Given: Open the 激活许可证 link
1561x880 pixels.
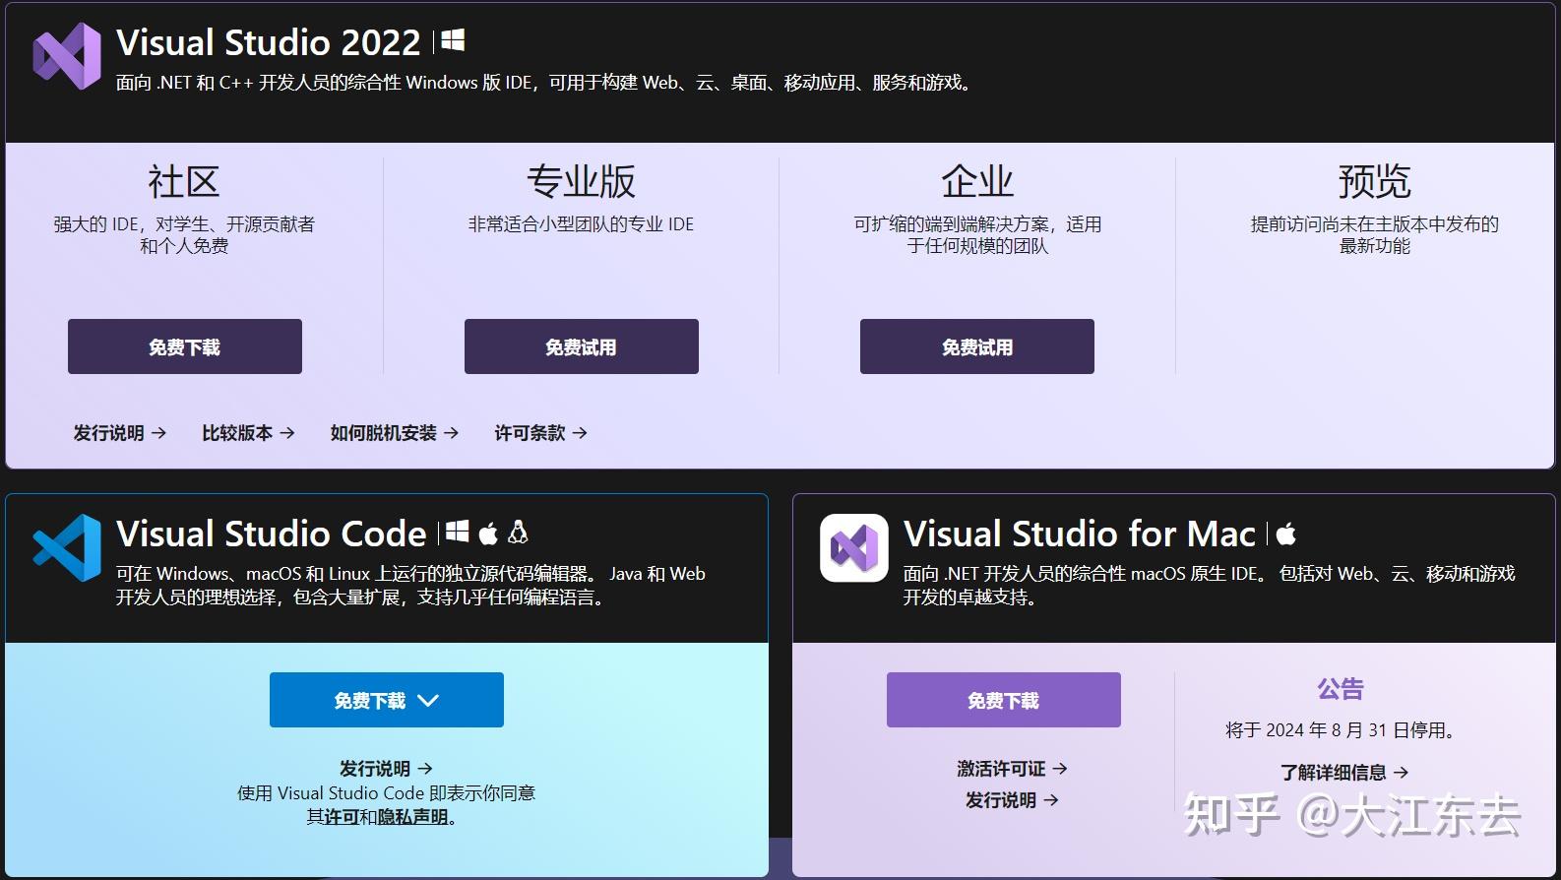Looking at the screenshot, I should (x=1013, y=769).
